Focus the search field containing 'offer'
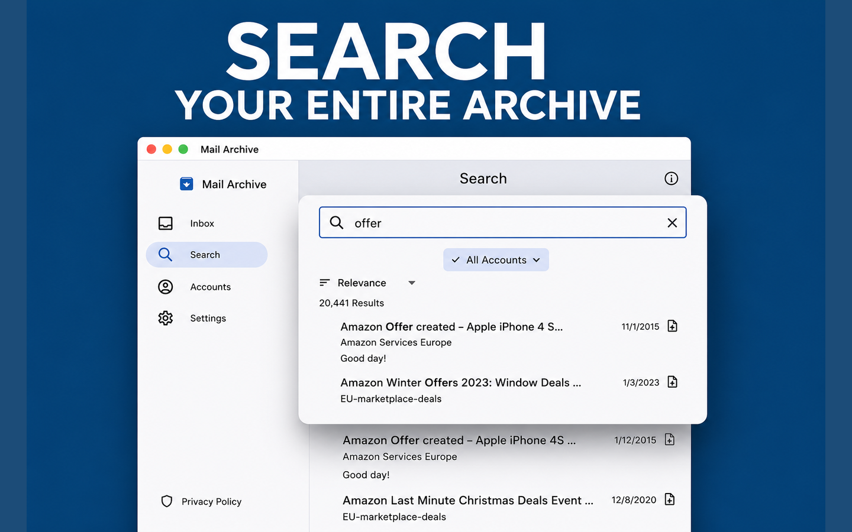The width and height of the screenshot is (852, 532). (502, 222)
